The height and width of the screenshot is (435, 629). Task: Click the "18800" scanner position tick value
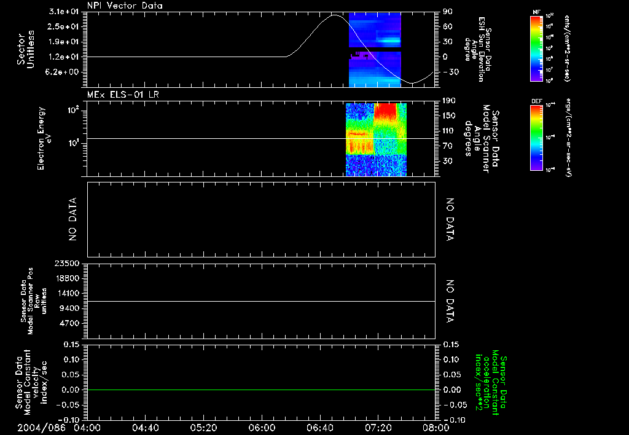click(x=66, y=278)
